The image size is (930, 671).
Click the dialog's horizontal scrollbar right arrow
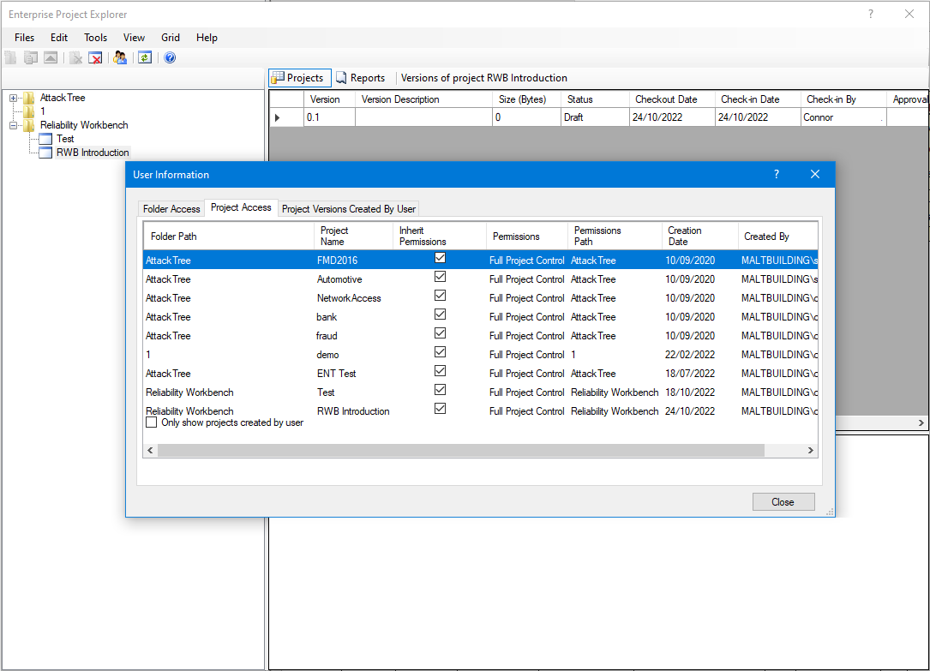coord(810,451)
